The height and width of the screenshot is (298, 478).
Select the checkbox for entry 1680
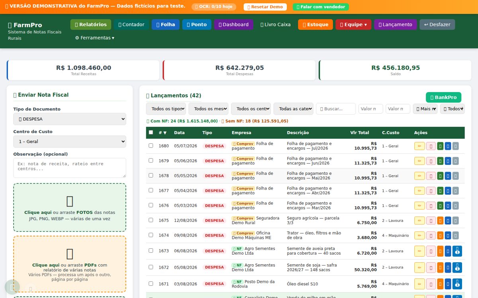[x=151, y=145]
